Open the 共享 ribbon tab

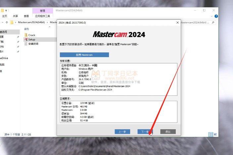[15, 16]
